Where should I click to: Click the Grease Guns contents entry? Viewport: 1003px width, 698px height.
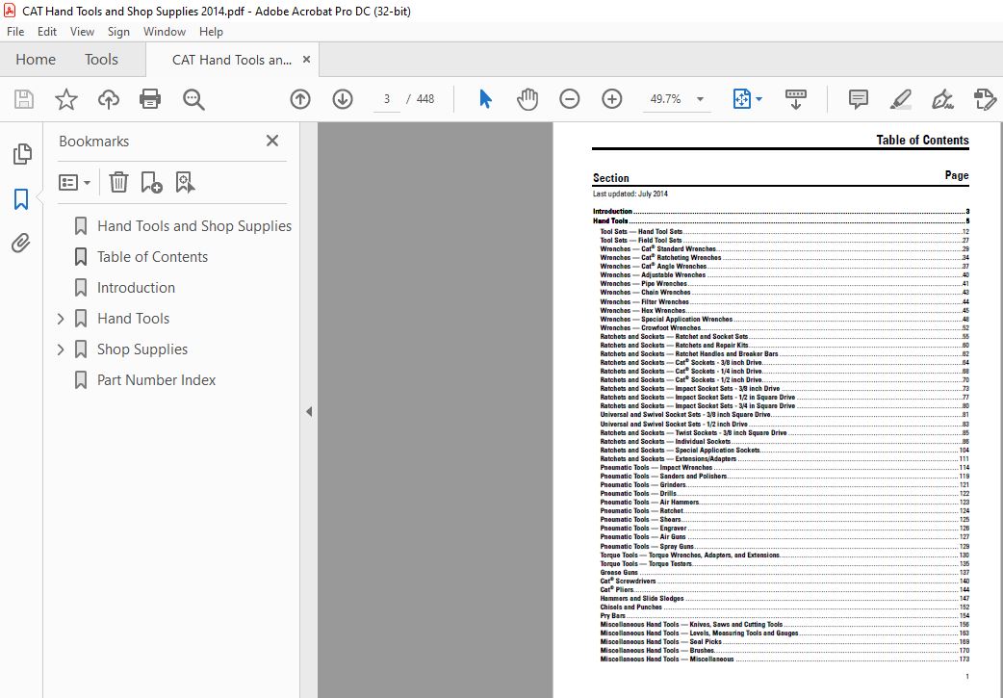coord(784,573)
